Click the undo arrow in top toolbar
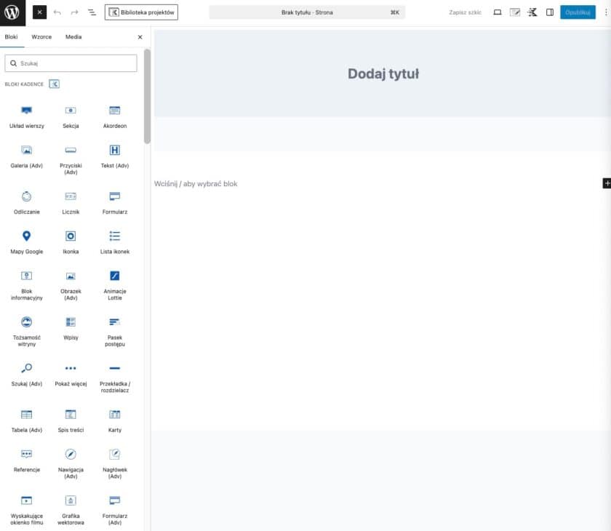Viewport: 611px width, 531px height. [57, 12]
